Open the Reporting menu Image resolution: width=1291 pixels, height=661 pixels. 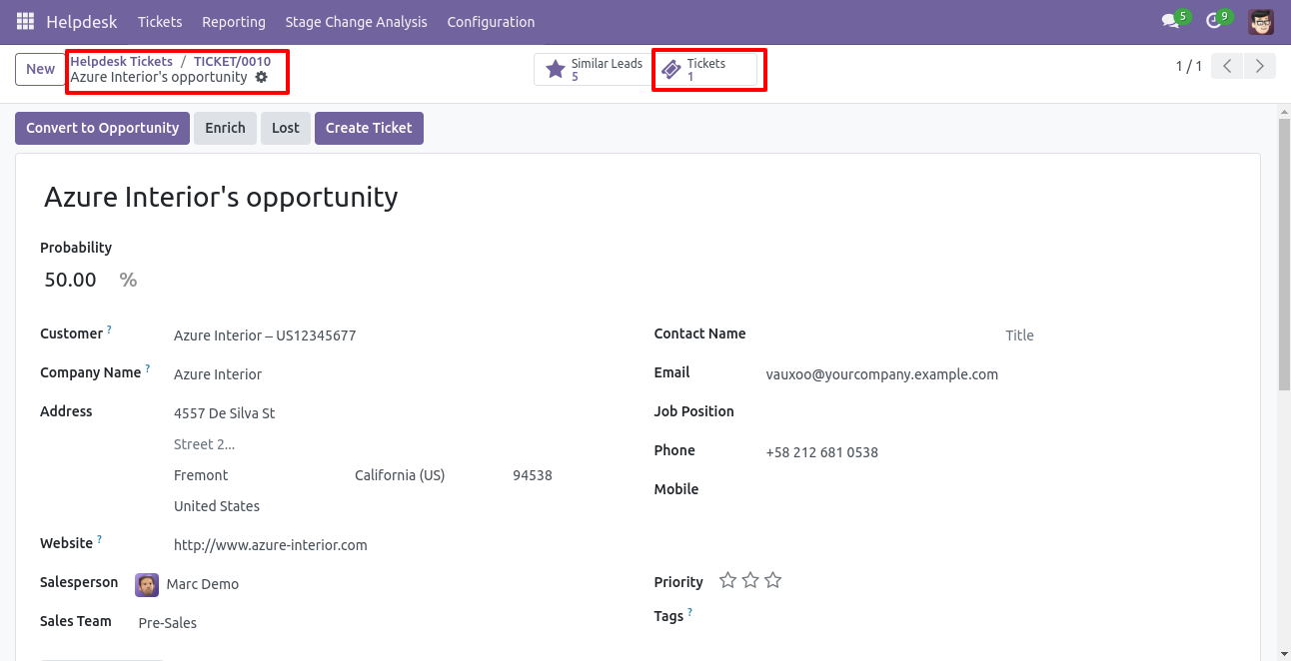click(x=234, y=21)
